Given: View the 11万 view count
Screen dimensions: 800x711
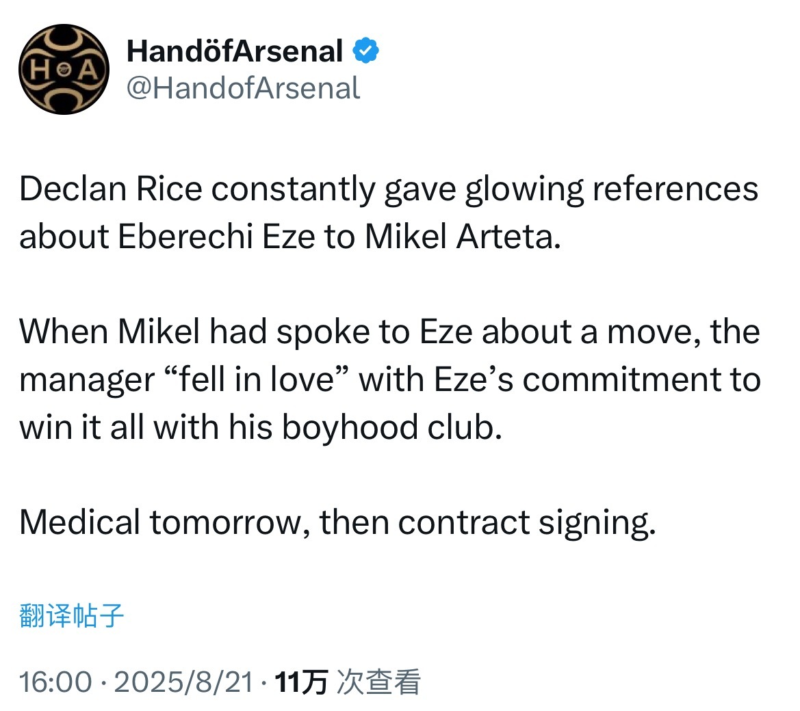Looking at the screenshot, I should tap(300, 682).
